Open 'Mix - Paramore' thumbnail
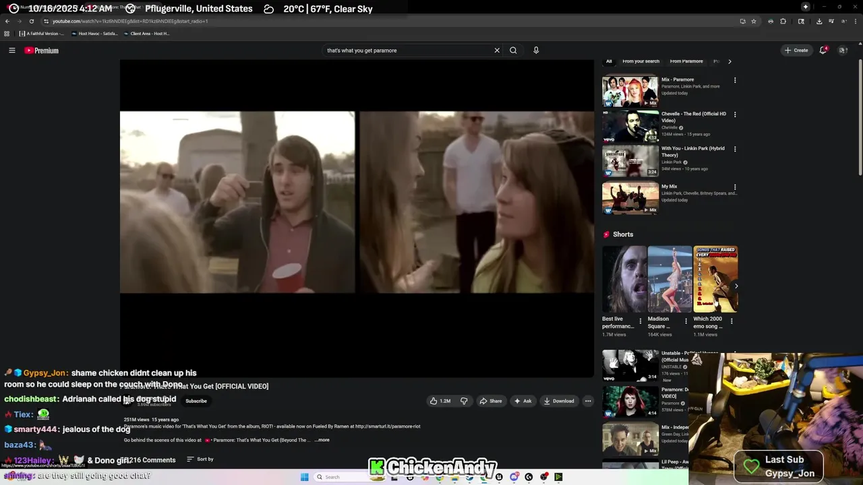 630,91
